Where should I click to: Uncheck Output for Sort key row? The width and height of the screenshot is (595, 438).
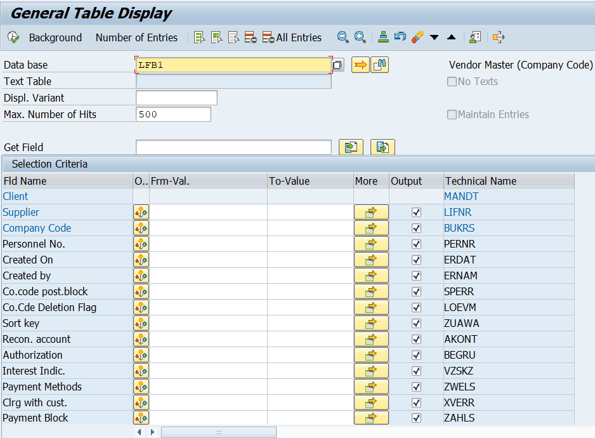pyautogui.click(x=416, y=324)
